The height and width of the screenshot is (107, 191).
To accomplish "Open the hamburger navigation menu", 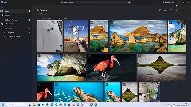I will (x=2, y=7).
